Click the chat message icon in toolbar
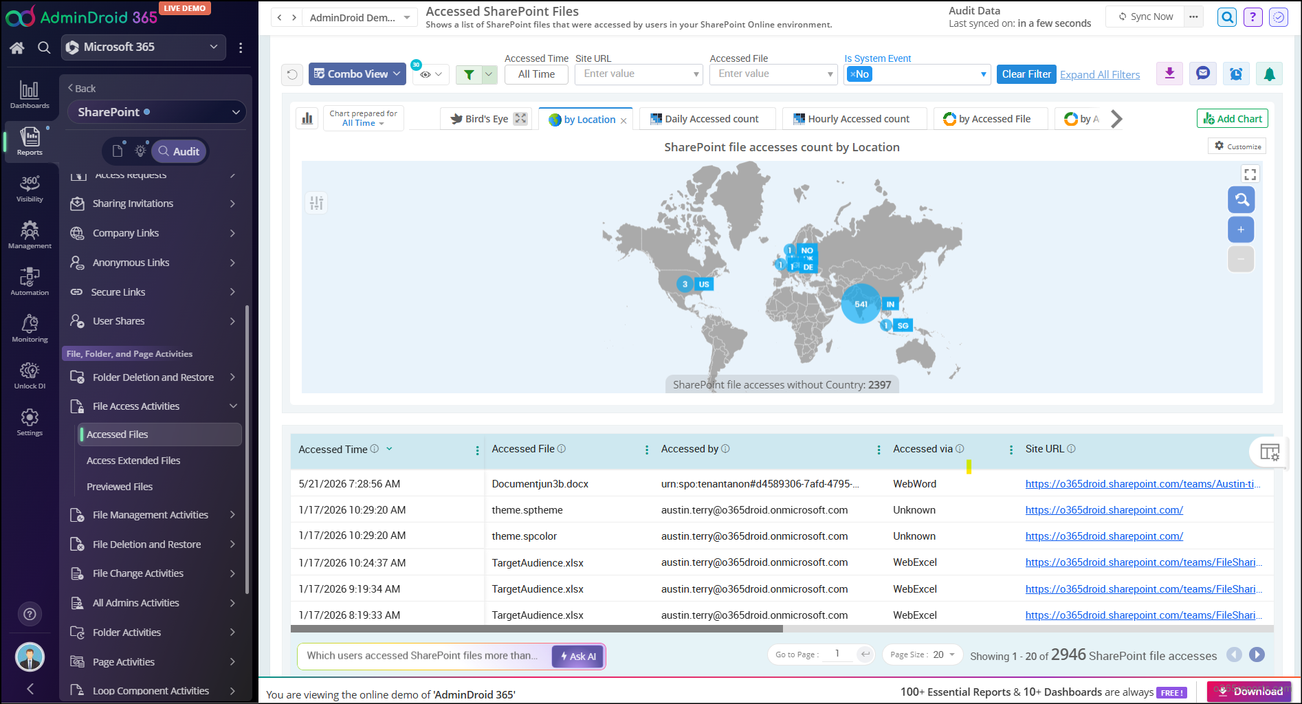Screen dimensions: 1302x704 [1202, 74]
